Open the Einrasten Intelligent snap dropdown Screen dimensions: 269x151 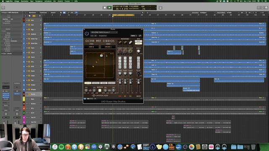tap(203, 13)
